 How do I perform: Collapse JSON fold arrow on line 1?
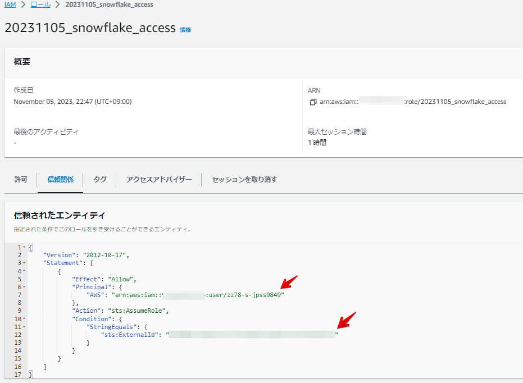coord(24,247)
